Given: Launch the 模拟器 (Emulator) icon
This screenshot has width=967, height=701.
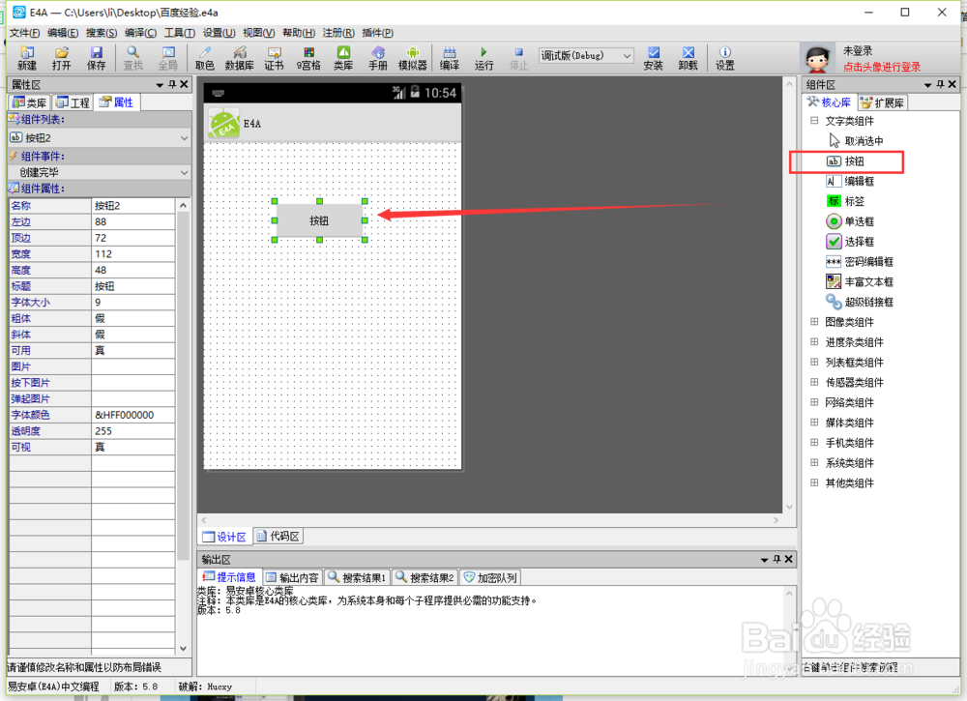Looking at the screenshot, I should 413,58.
